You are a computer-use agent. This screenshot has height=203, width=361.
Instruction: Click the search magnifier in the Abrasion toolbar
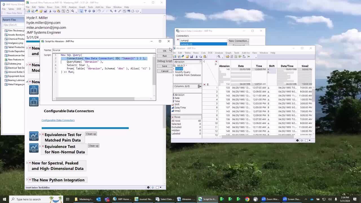[219, 57]
